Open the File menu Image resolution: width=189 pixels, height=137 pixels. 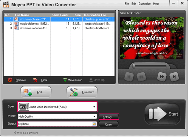127,4
